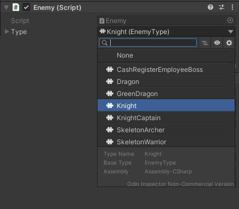Image resolution: width=239 pixels, height=209 pixels.
Task: Click the puzzle icon beside Dragon
Action: 110,82
